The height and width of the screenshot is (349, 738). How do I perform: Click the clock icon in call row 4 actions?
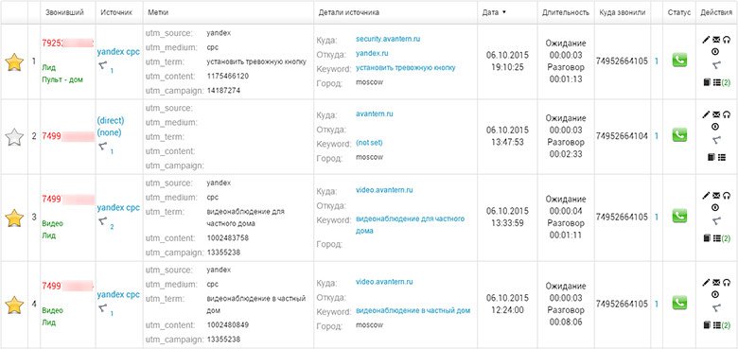tap(715, 294)
